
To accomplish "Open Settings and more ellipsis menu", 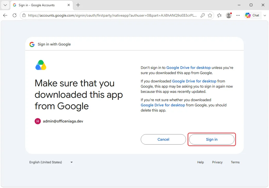I will [x=238, y=15].
